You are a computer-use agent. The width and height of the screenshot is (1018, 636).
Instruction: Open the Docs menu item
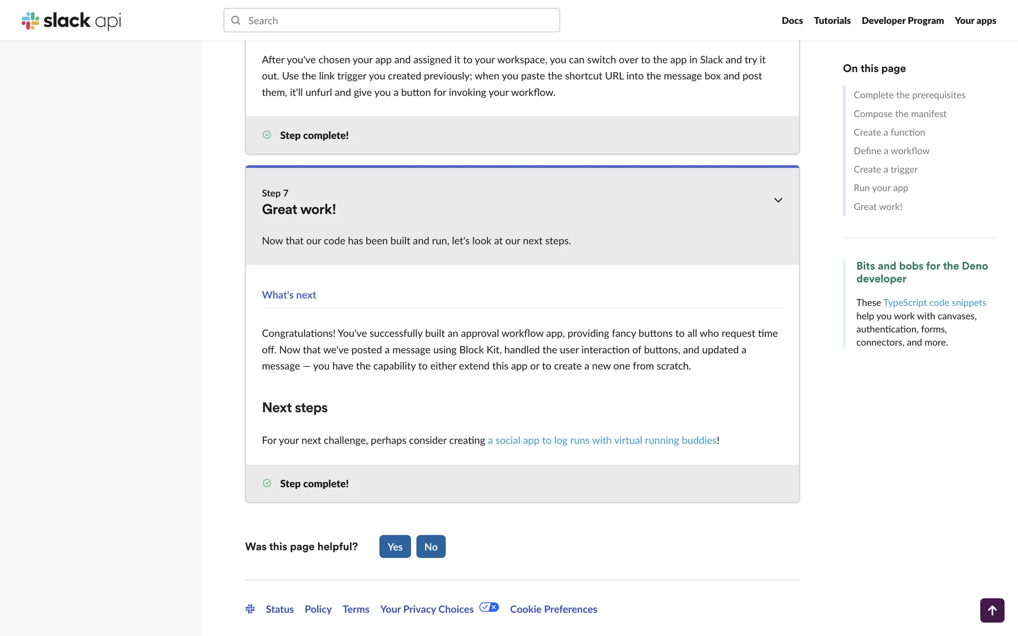(x=792, y=21)
